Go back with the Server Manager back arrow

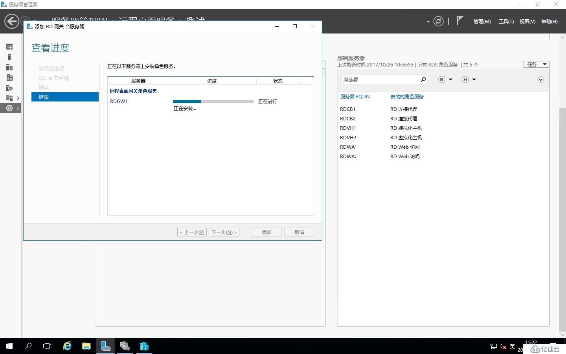tap(12, 21)
